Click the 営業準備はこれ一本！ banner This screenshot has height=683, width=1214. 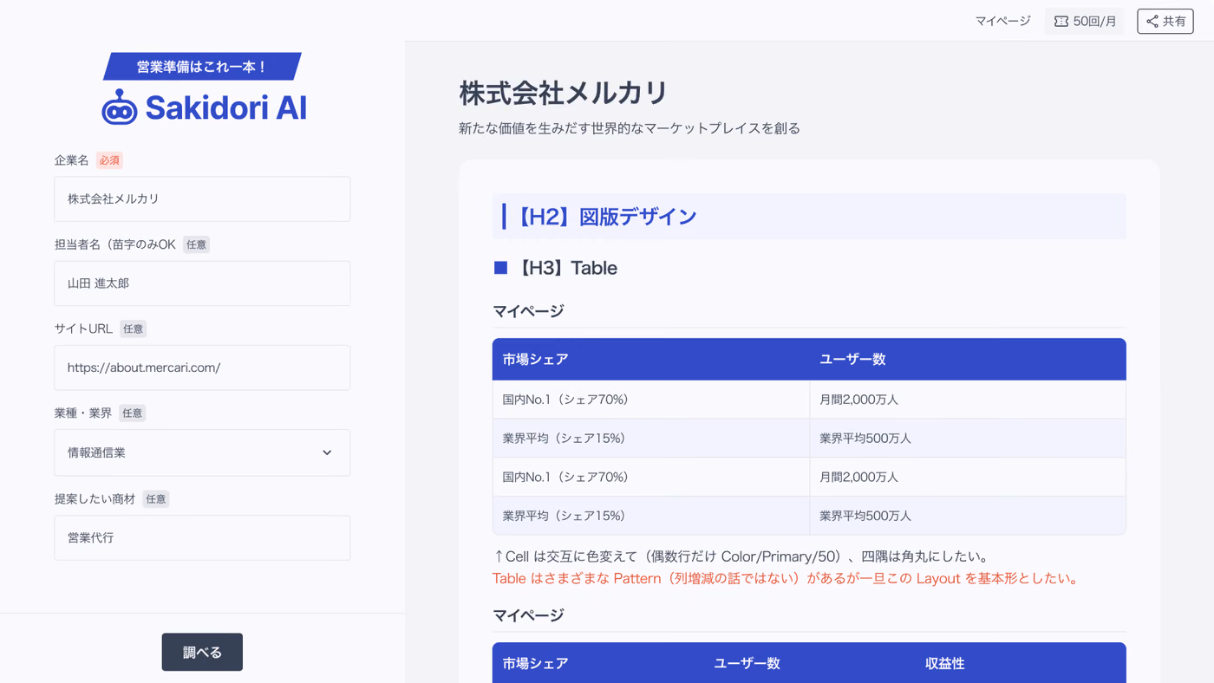[202, 67]
